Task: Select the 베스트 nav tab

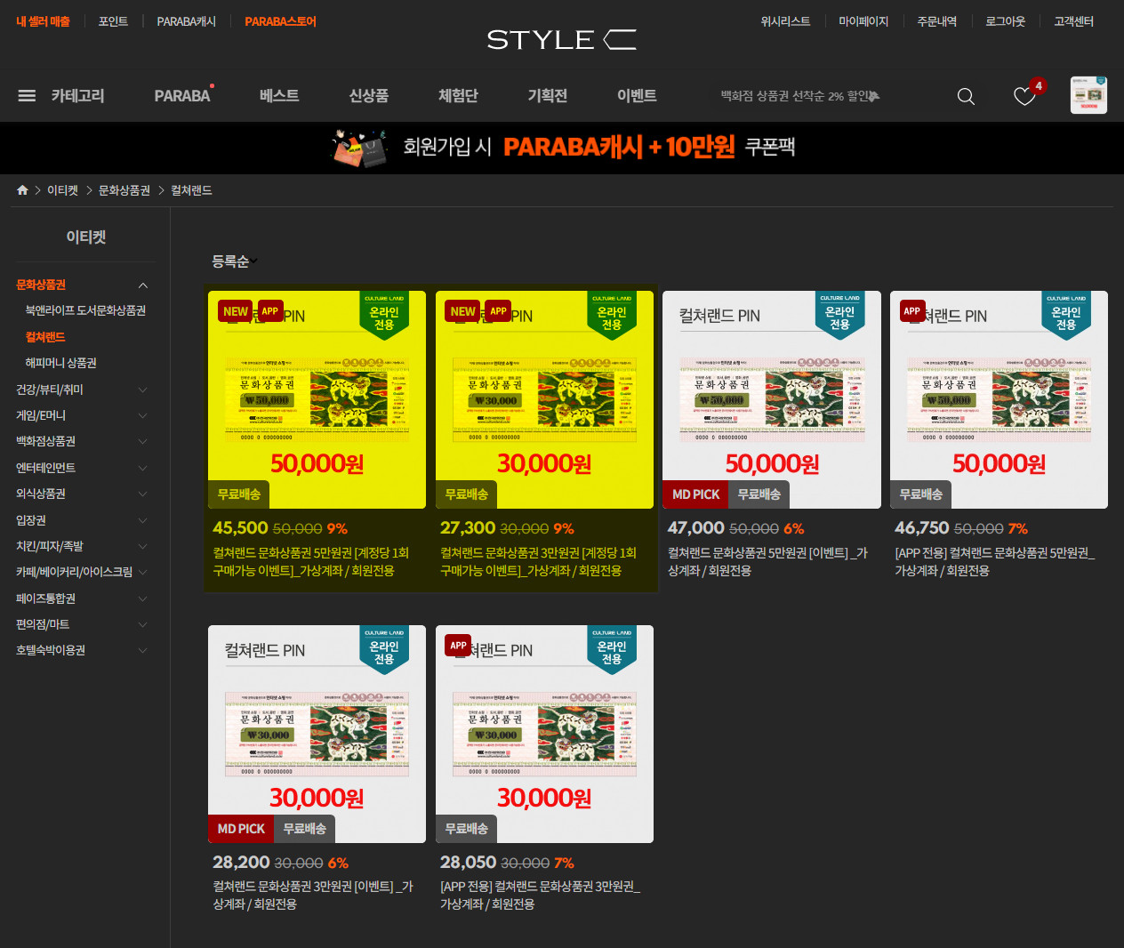Action: 279,95
